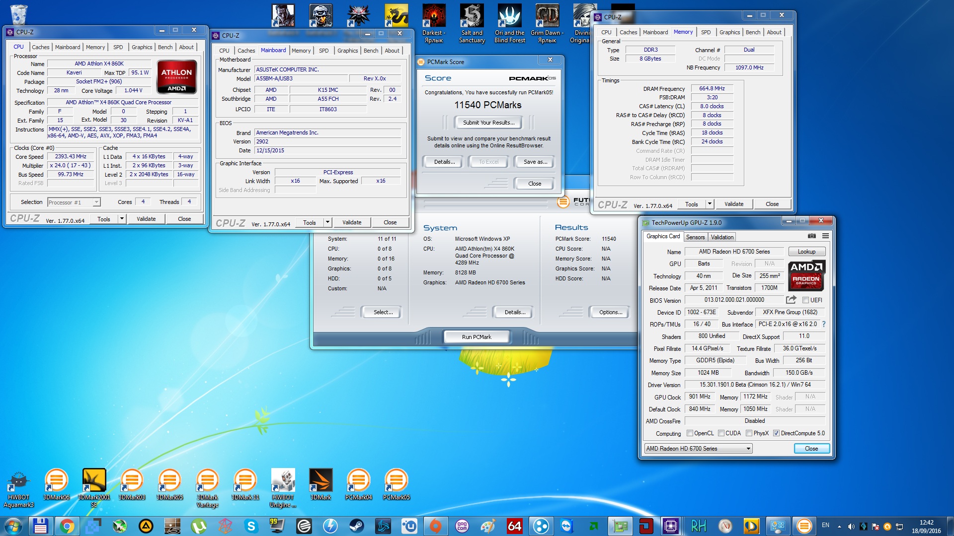This screenshot has width=954, height=536.
Task: Switch to Validation tab in GPU-Z
Action: tap(722, 237)
